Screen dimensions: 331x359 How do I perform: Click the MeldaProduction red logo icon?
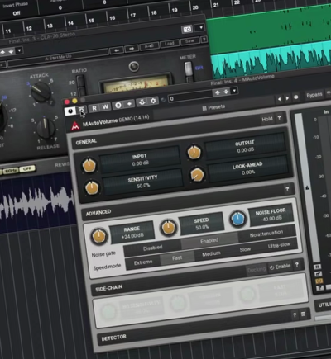[x=75, y=126]
